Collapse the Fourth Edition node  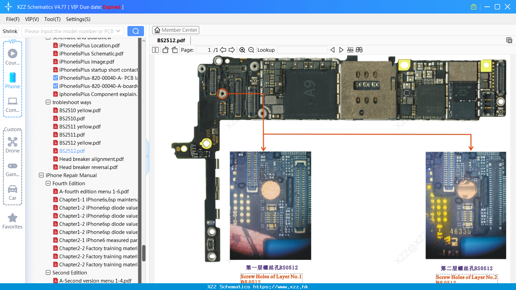48,183
